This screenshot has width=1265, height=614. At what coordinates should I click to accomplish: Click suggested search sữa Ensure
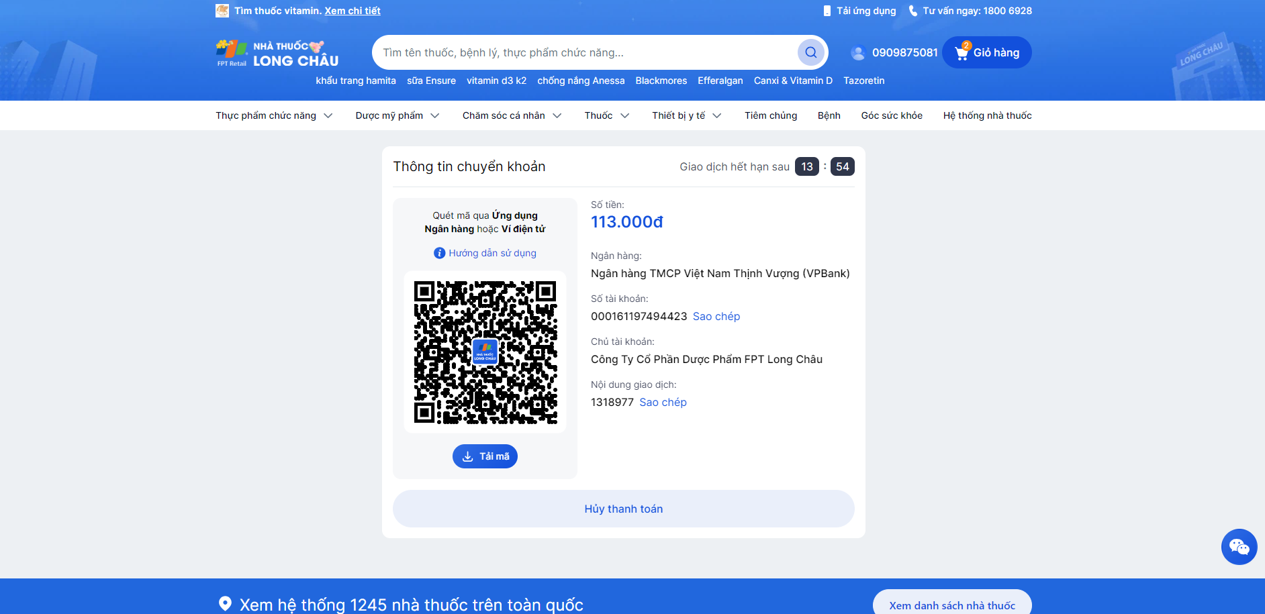coord(431,81)
